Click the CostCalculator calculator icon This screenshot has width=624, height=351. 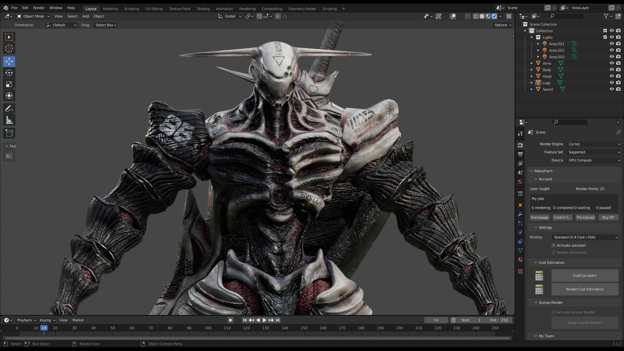tap(539, 276)
